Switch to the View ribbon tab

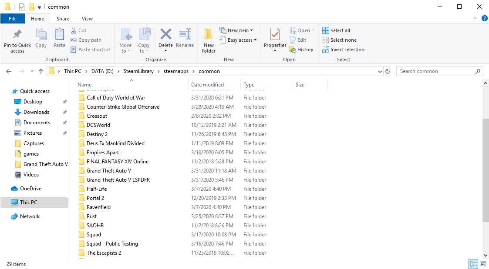pos(87,19)
